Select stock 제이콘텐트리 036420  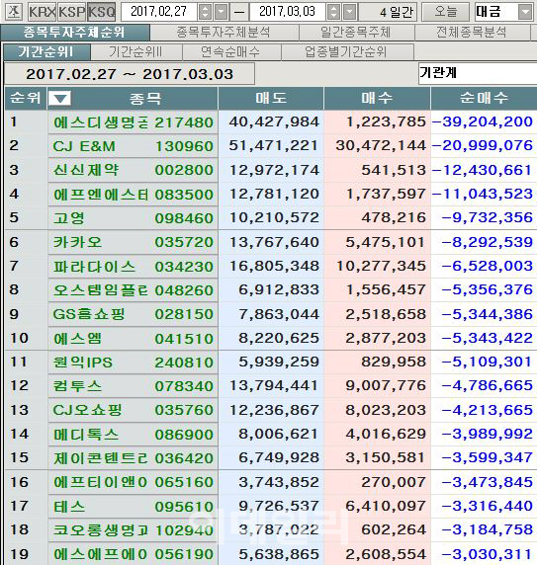(133, 458)
